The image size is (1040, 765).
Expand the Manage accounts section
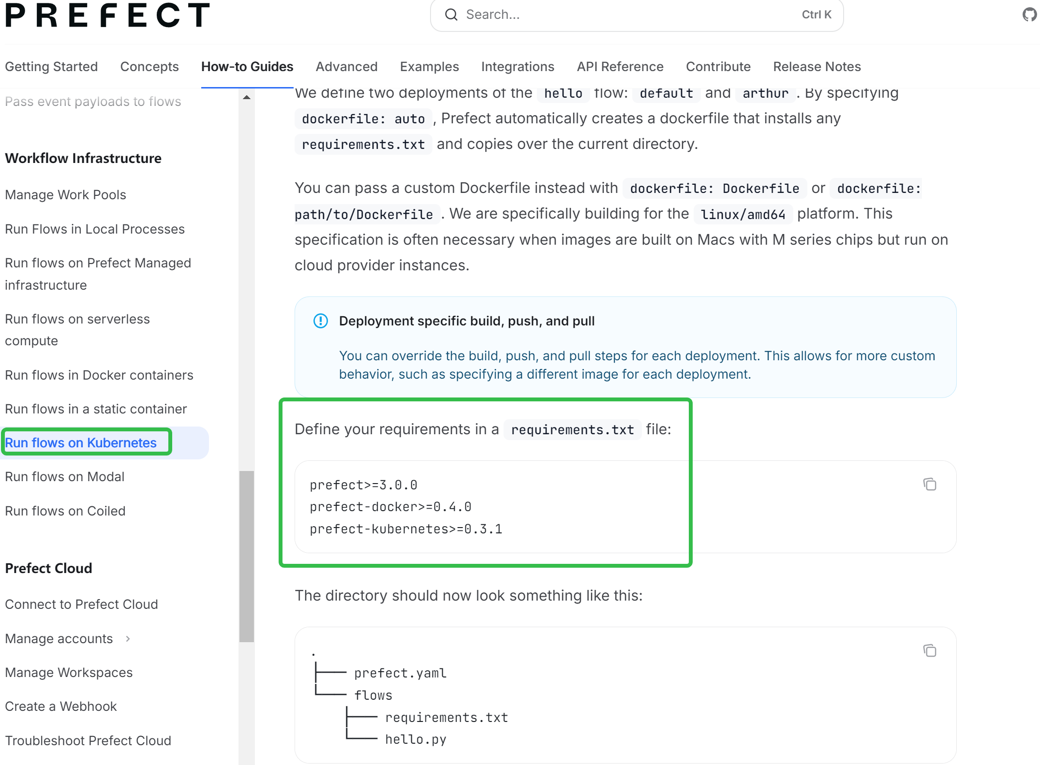click(x=128, y=639)
